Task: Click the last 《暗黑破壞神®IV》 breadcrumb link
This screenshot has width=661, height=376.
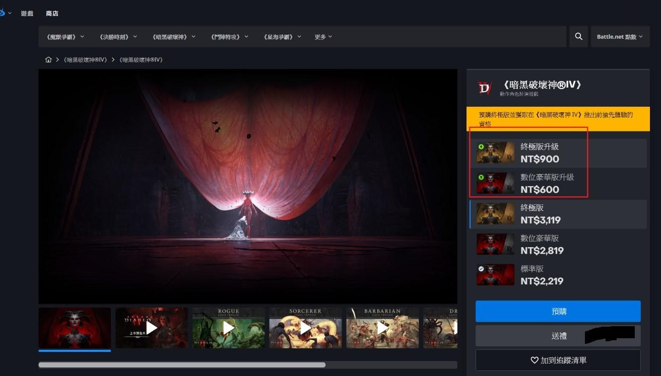Action: point(141,59)
